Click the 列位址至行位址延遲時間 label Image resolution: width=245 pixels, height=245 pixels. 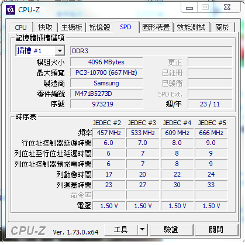[x=53, y=154]
